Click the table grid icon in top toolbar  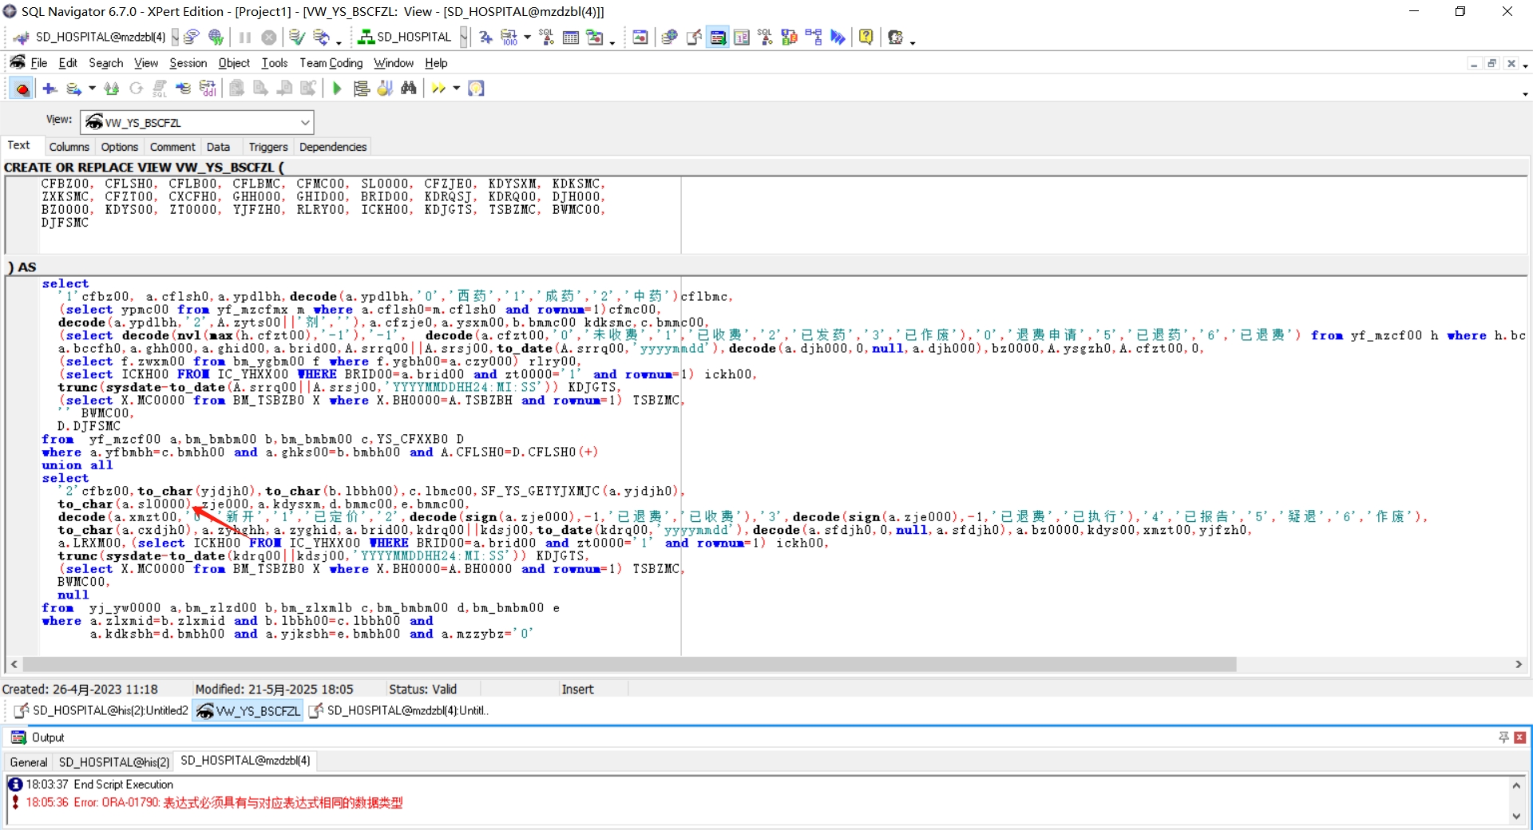click(571, 37)
